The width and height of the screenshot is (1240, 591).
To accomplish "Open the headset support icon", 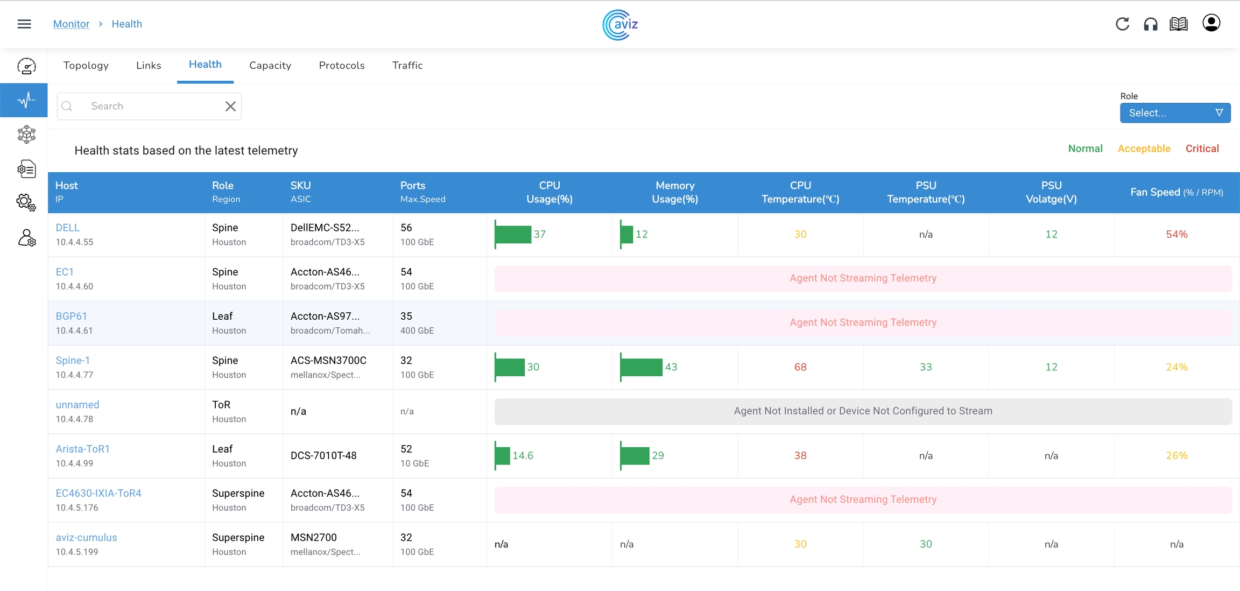I will click(x=1151, y=24).
